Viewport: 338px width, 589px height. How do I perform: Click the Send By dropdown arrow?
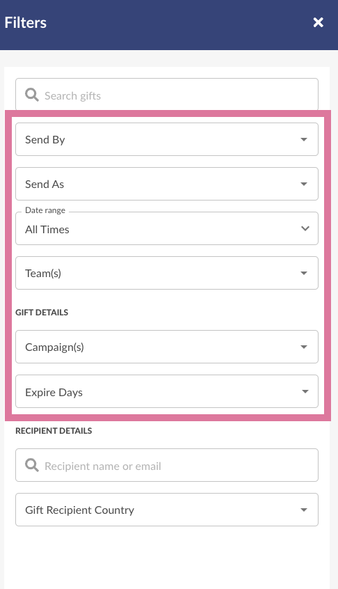click(x=304, y=139)
